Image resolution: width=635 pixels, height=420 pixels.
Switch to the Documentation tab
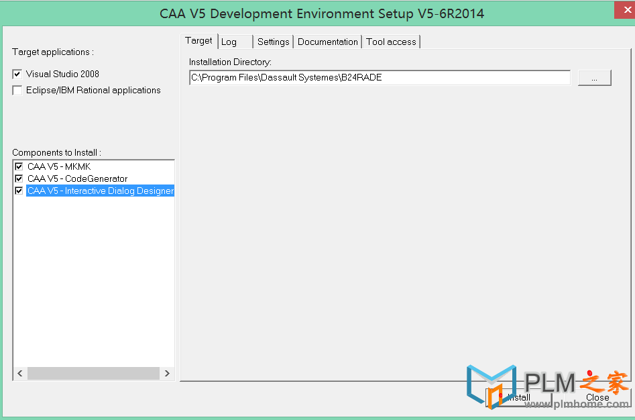[328, 42]
